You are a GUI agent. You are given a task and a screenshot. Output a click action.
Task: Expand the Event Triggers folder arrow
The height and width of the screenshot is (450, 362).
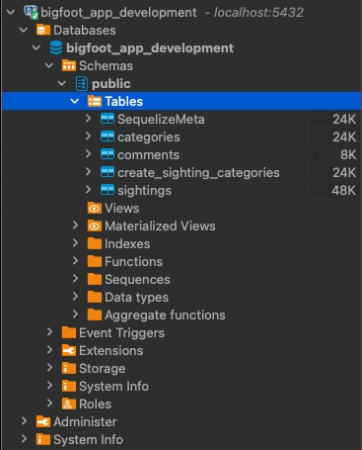(x=49, y=332)
